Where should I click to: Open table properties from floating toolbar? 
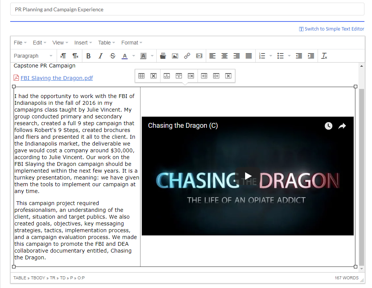pos(141,76)
